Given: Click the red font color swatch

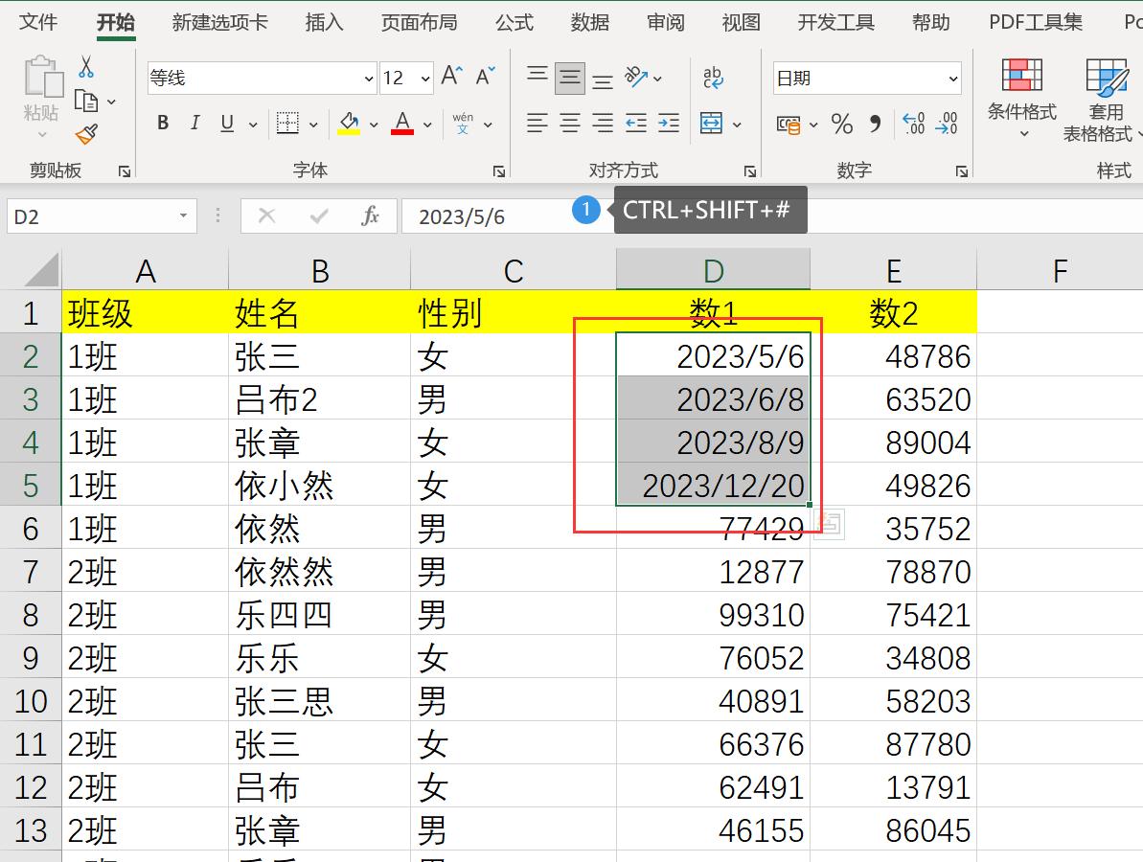Looking at the screenshot, I should 401,131.
